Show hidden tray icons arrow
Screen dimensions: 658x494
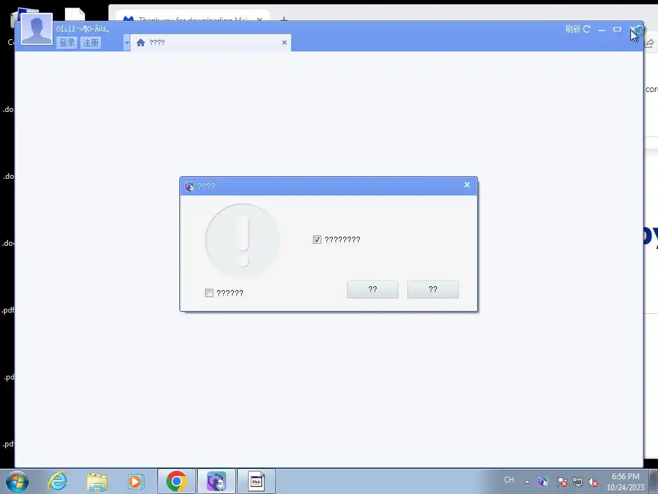coord(527,482)
